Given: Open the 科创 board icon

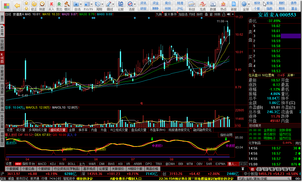Looking at the screenshot, I should click(192, 4).
